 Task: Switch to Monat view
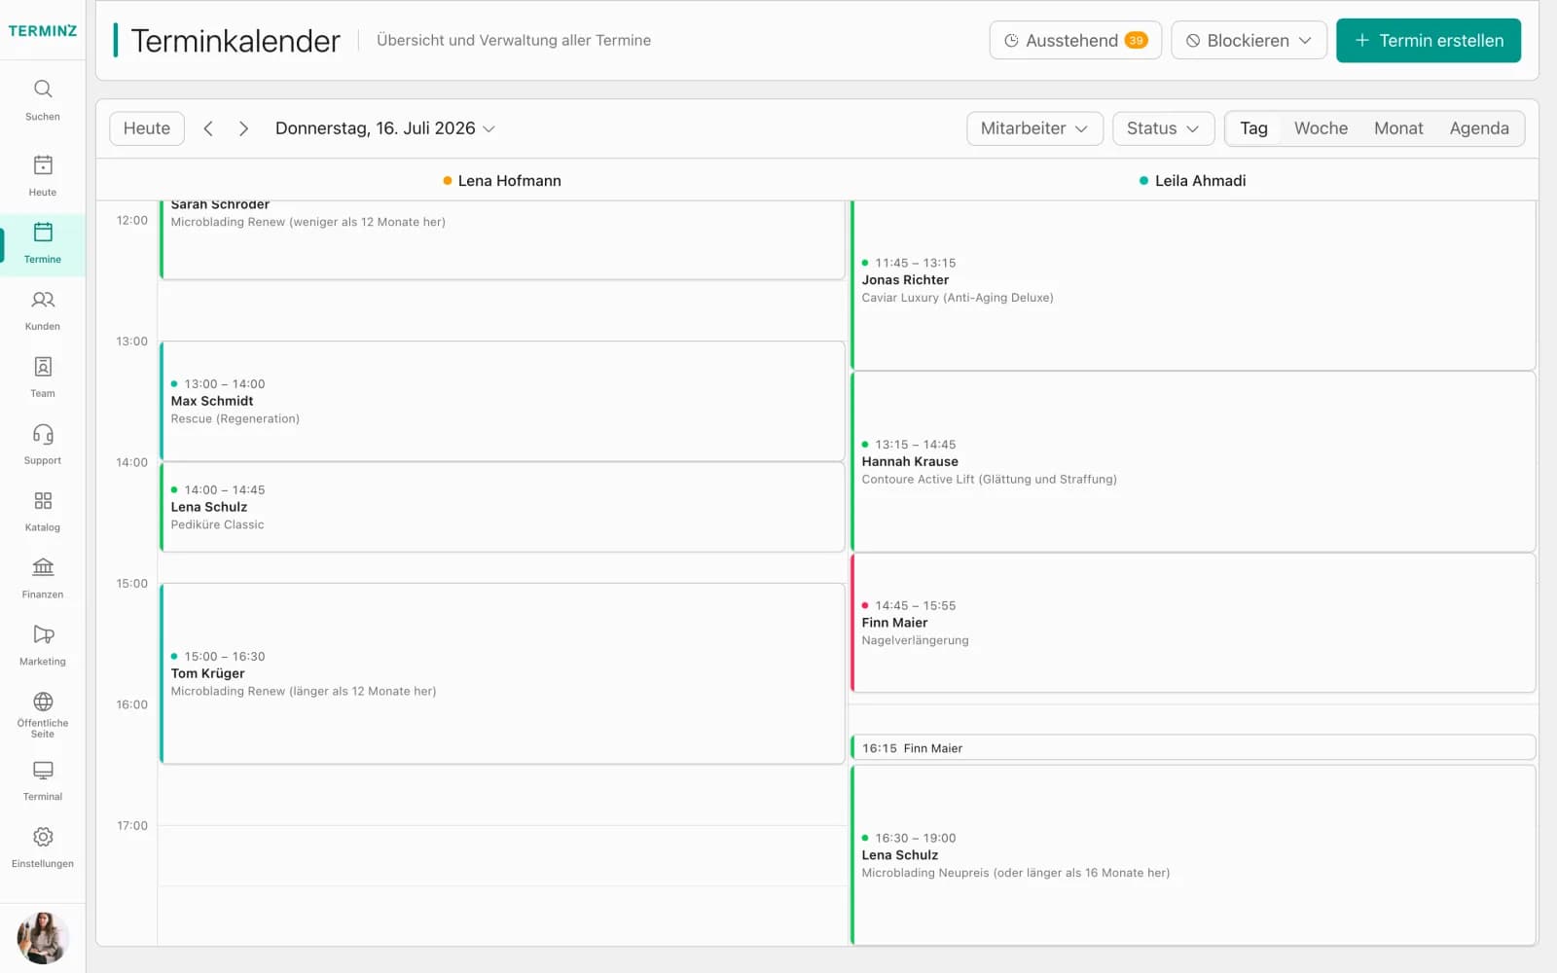(1398, 128)
